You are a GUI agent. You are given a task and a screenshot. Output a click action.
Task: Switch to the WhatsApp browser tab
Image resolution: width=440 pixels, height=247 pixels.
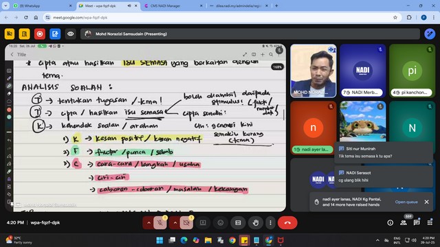[x=43, y=5]
